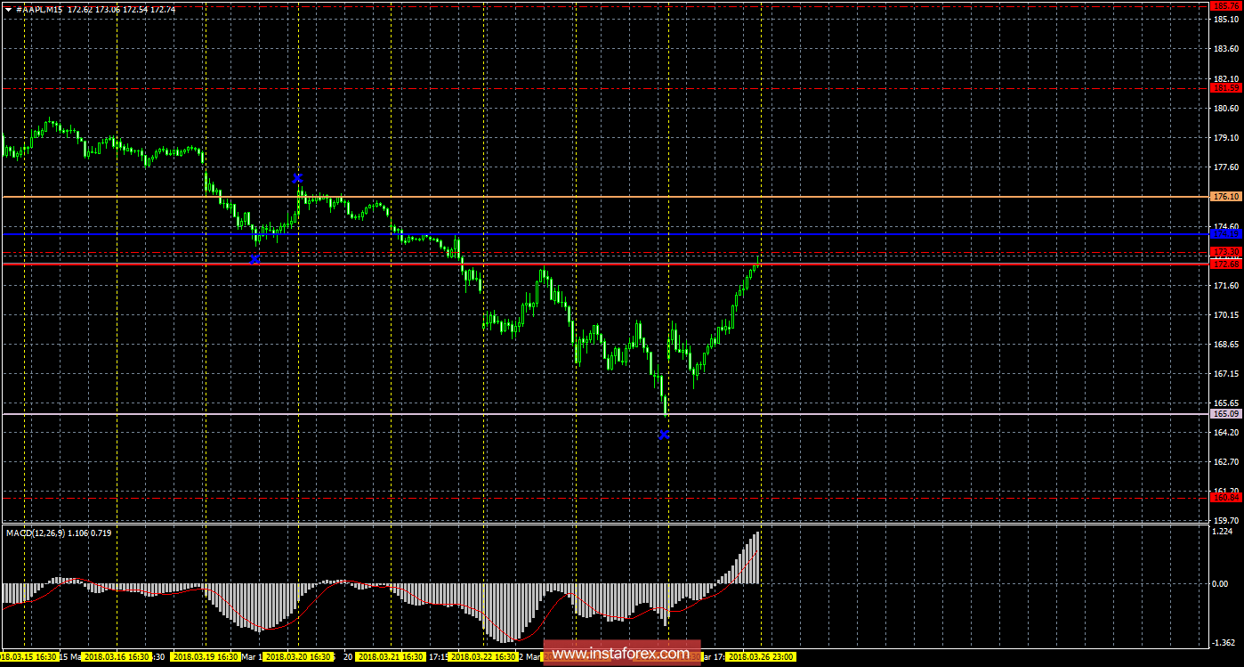
Task: Click the 2018.03.20 16:30 date label
Action: (x=298, y=656)
